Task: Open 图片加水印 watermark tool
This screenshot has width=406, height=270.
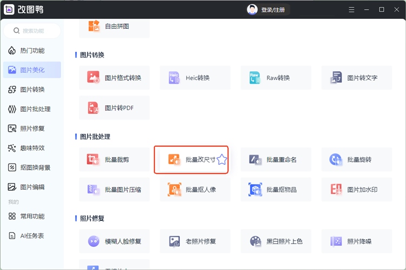Action: [357, 190]
